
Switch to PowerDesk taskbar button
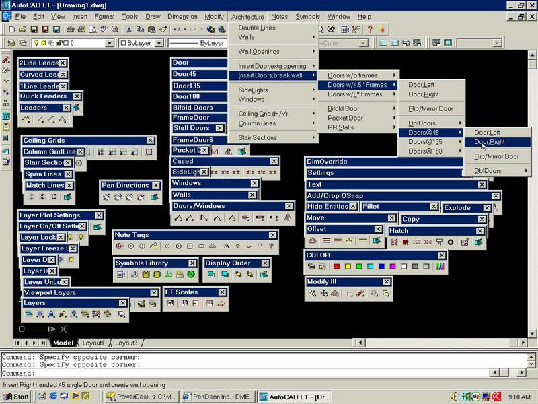141,397
